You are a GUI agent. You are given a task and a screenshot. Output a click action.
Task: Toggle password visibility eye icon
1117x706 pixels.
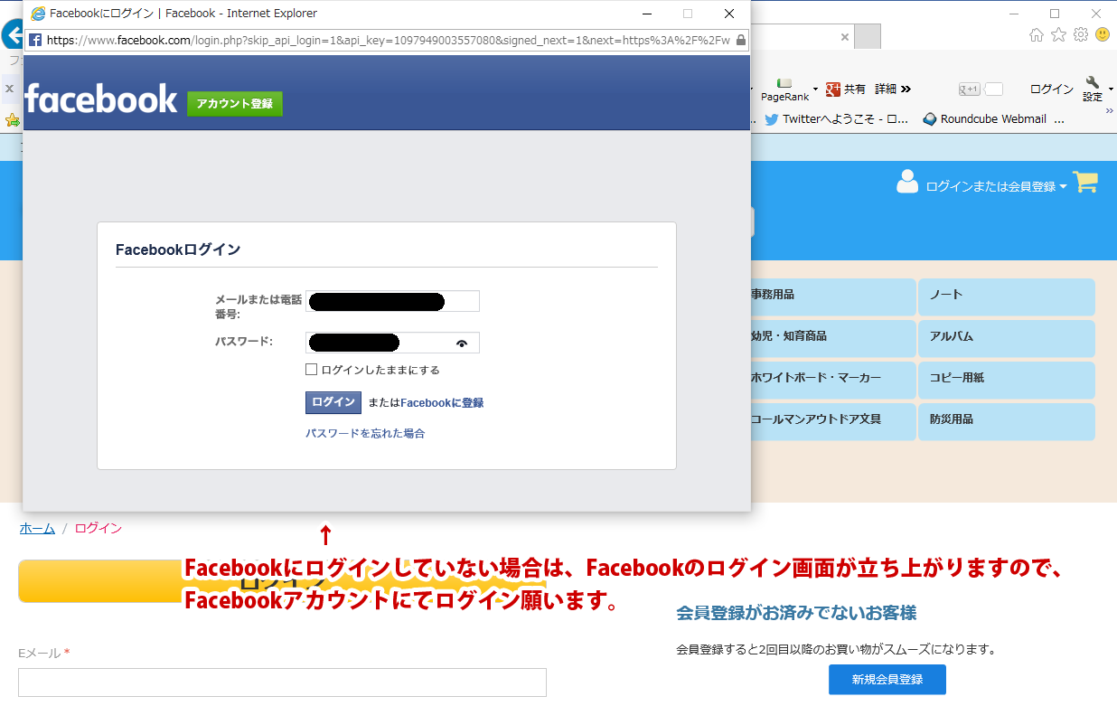click(x=463, y=344)
